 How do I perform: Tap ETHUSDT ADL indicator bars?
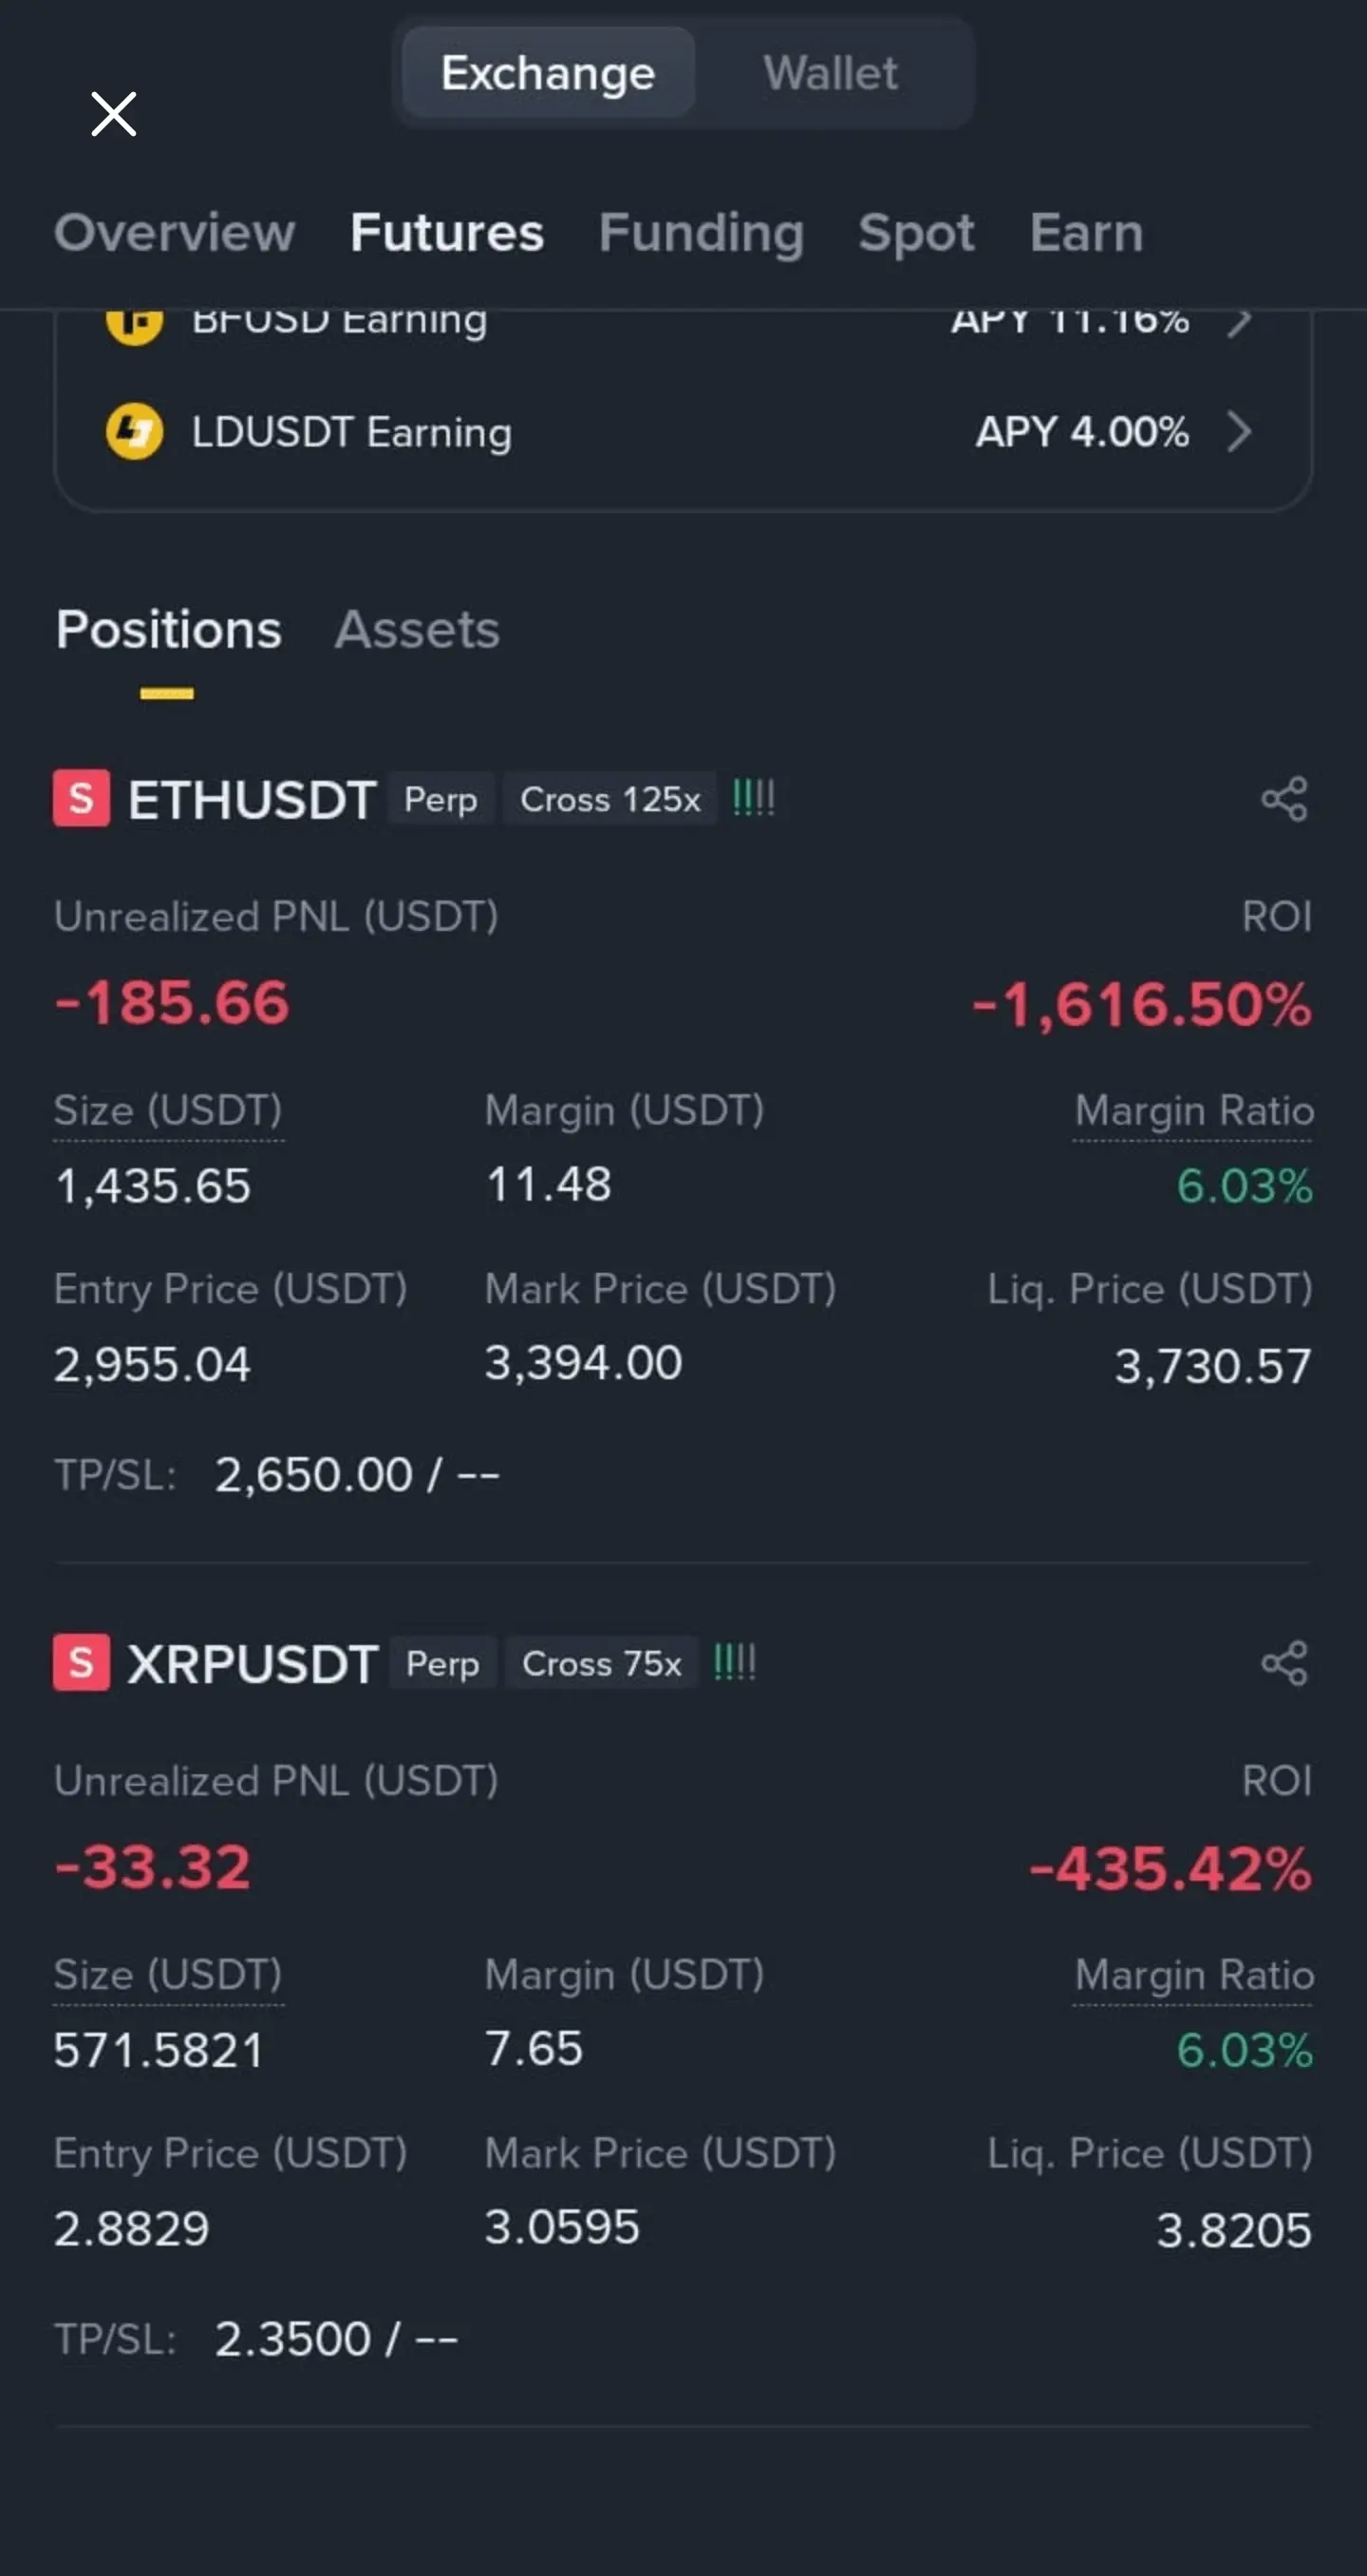click(x=754, y=797)
